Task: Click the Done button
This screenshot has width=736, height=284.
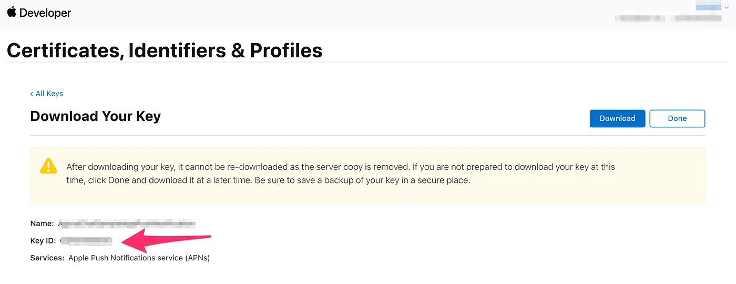Action: (x=677, y=118)
